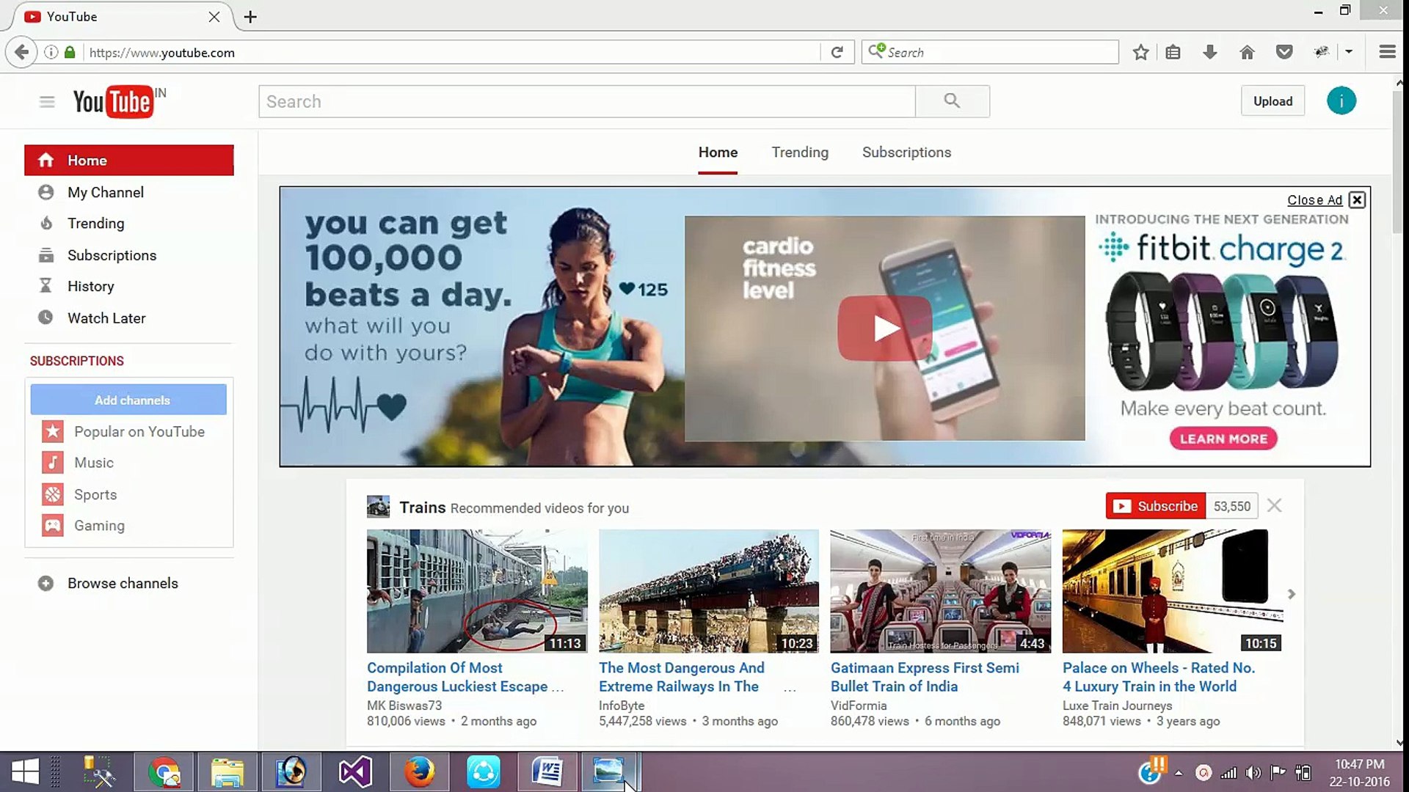Image resolution: width=1409 pixels, height=792 pixels.
Task: Click the Firefox bookmark star icon
Action: (x=1140, y=52)
